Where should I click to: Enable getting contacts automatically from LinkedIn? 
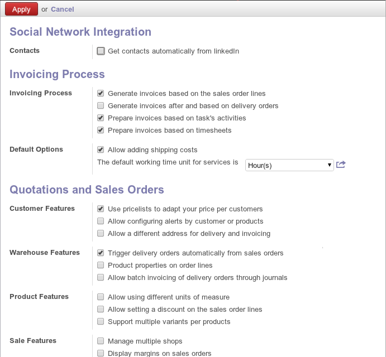101,51
